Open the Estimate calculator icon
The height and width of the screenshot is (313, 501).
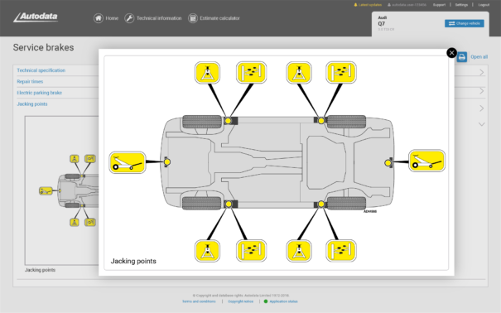[193, 18]
